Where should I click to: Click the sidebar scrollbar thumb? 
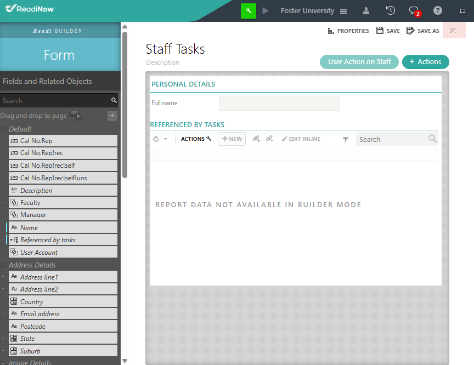[x=125, y=105]
